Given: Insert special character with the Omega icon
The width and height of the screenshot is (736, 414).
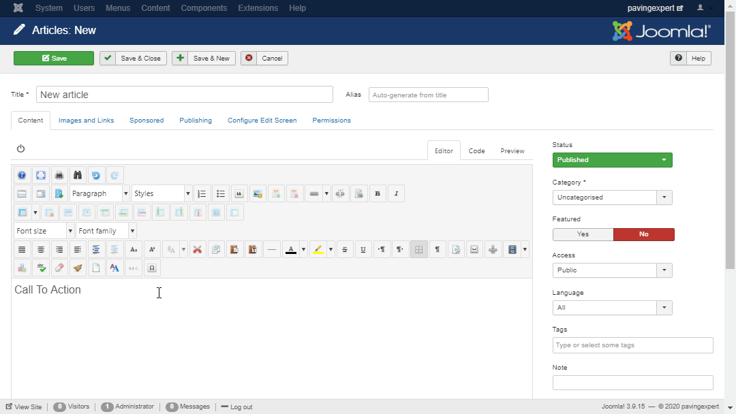Looking at the screenshot, I should (x=151, y=268).
